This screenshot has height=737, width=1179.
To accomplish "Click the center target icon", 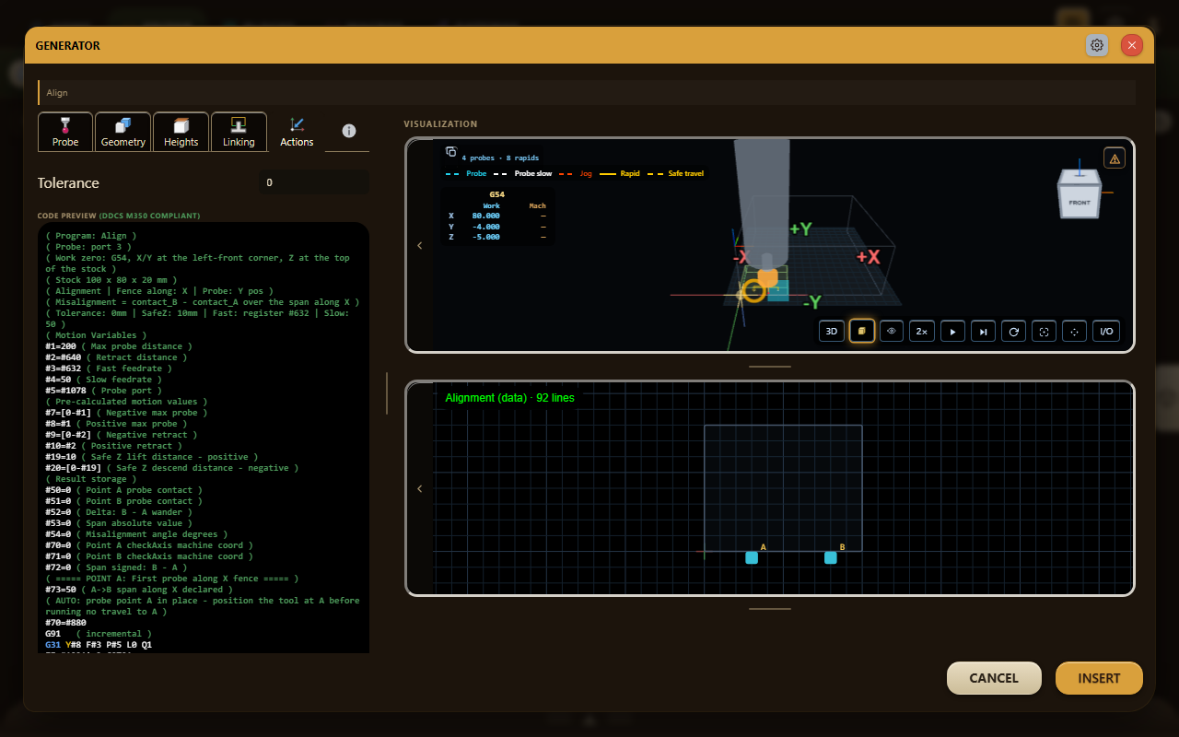I will click(x=1074, y=331).
